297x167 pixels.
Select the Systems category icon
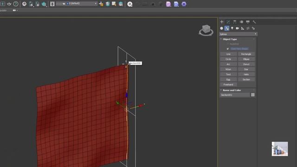pos(253,28)
